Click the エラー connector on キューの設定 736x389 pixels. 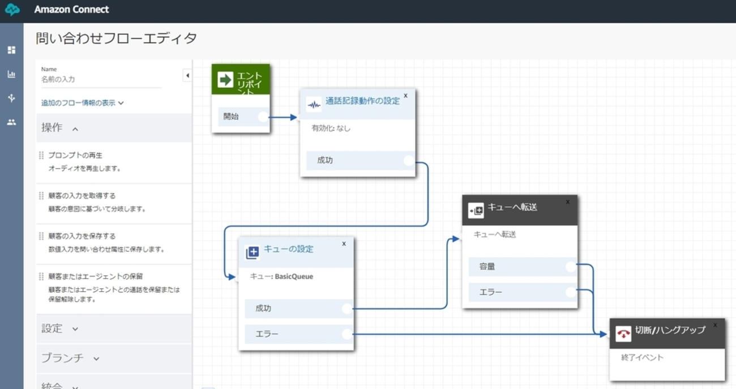347,334
